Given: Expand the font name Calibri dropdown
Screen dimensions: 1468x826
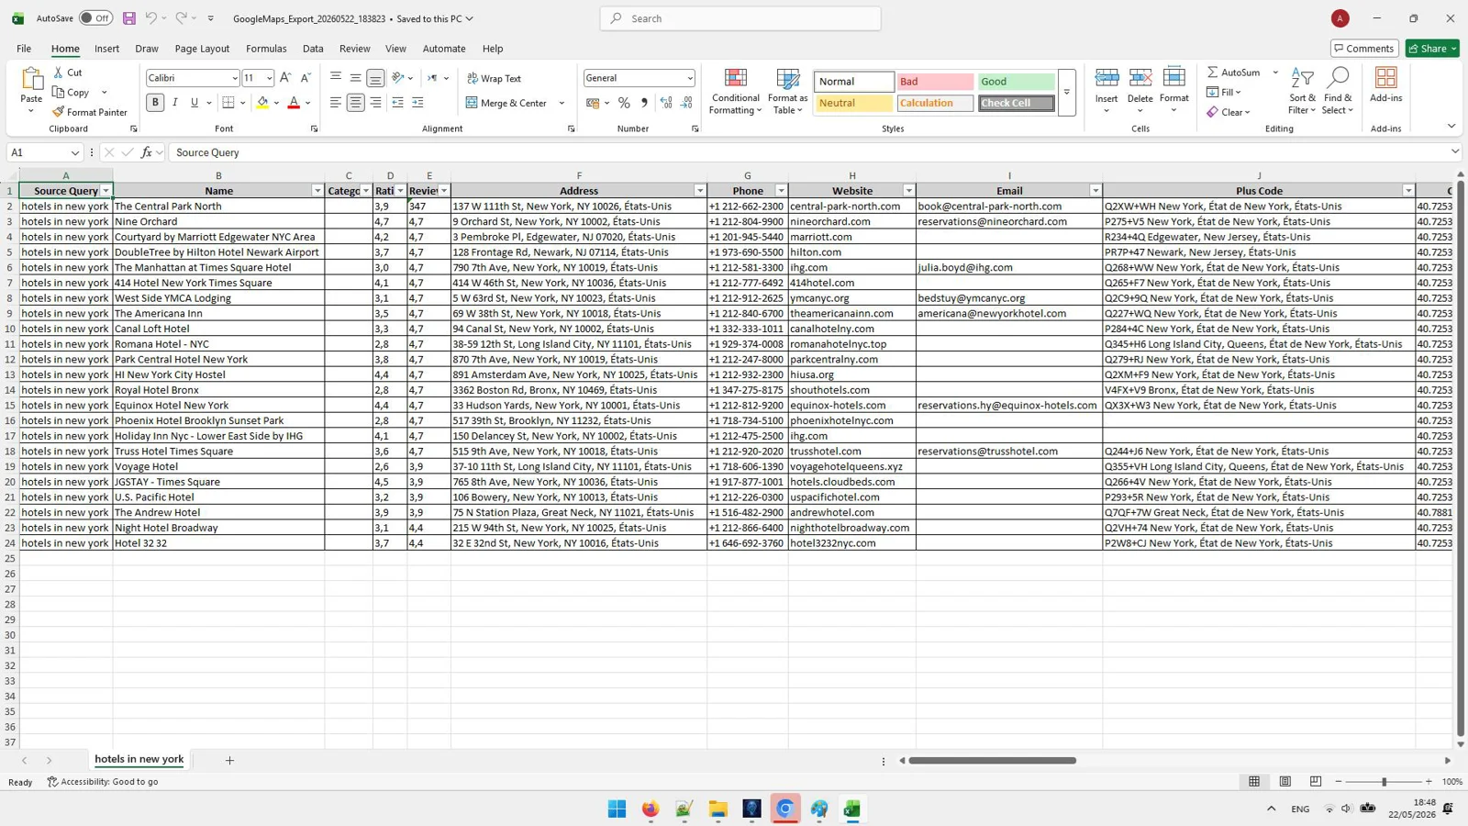Looking at the screenshot, I should pos(234,78).
